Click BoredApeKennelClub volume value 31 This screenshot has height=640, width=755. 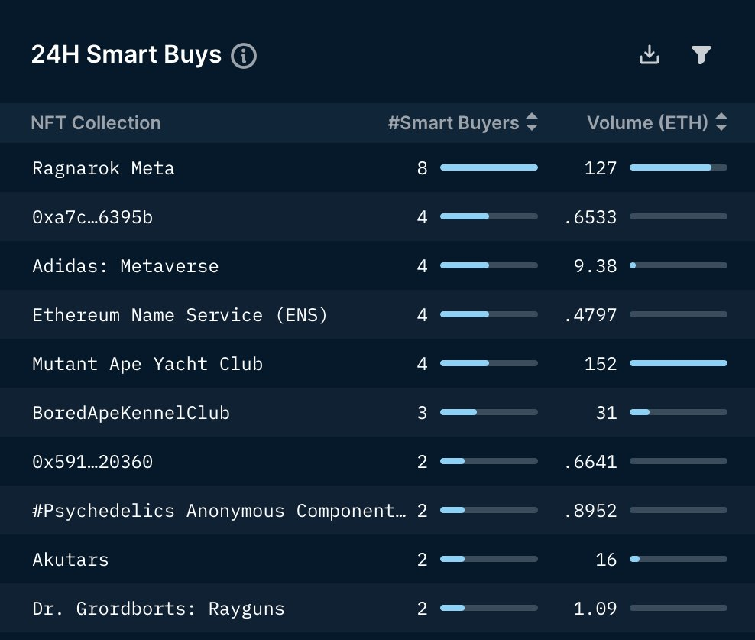tap(606, 413)
